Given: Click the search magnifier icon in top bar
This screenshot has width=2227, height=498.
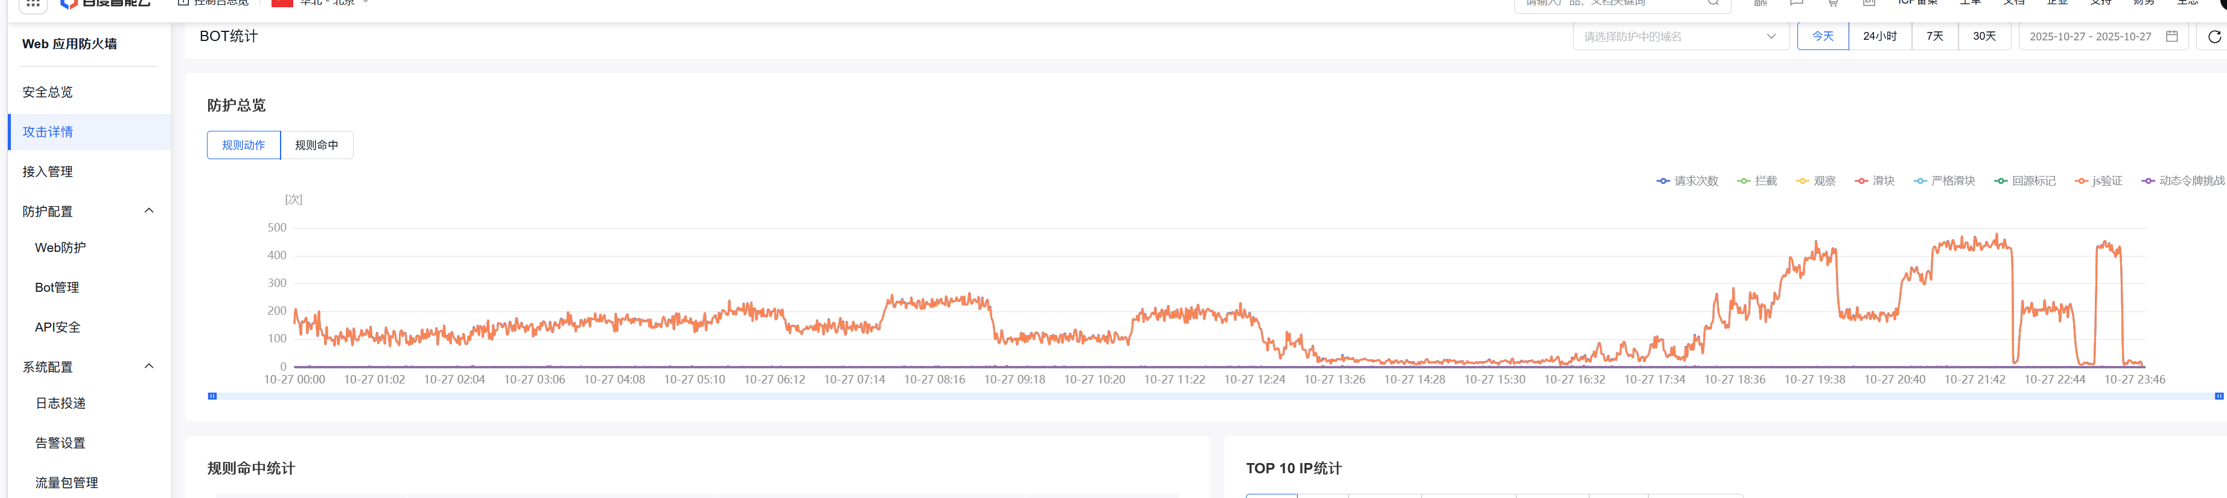Looking at the screenshot, I should click(1712, 4).
